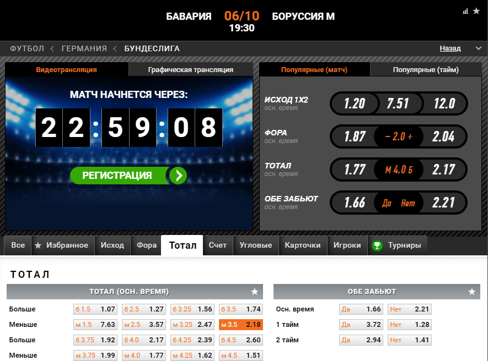This screenshot has width=488, height=361.
Task: Switch to Видеотрансляция tab
Action: (67, 69)
